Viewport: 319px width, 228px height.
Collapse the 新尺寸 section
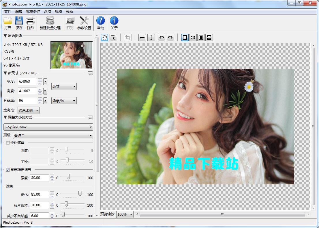pyautogui.click(x=5, y=73)
